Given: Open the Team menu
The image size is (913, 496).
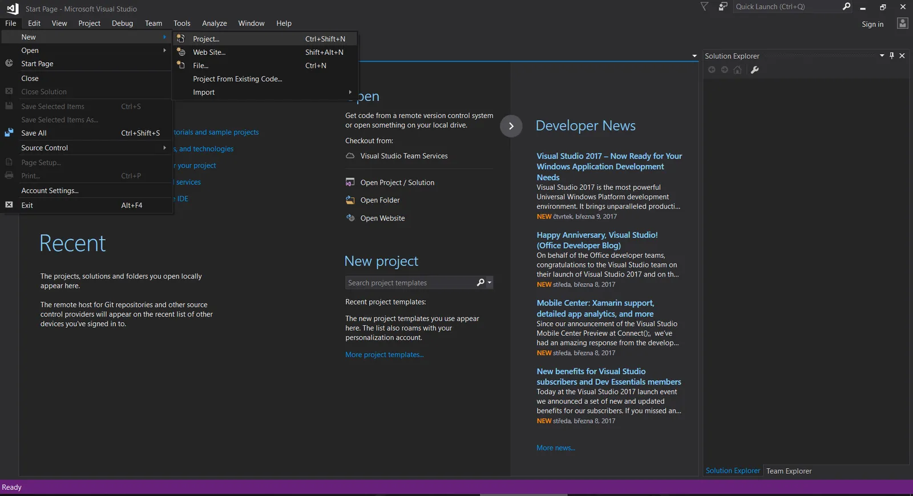Looking at the screenshot, I should [153, 23].
